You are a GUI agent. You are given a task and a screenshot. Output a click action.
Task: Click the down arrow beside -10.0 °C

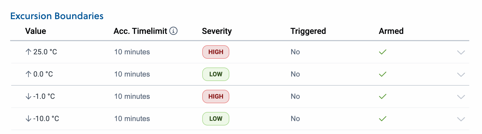click(29, 118)
